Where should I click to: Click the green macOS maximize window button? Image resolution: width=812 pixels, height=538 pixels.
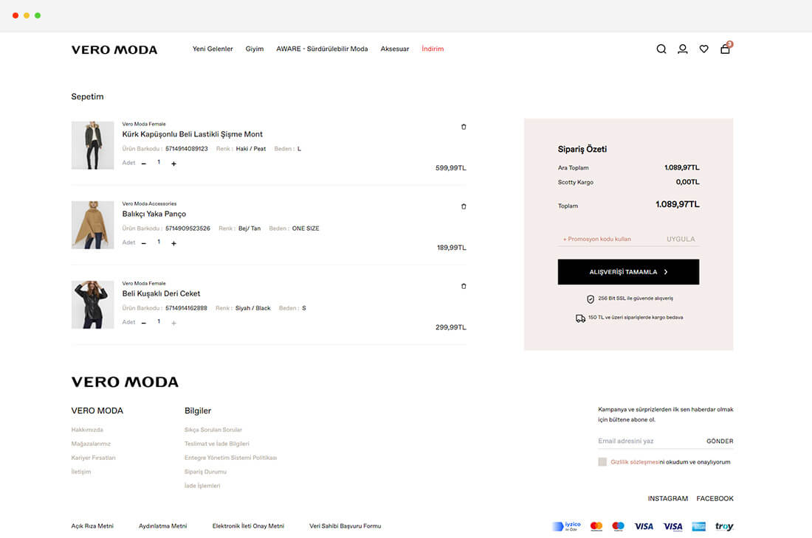coord(38,15)
